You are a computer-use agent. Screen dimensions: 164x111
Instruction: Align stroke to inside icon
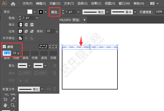[26, 38]
